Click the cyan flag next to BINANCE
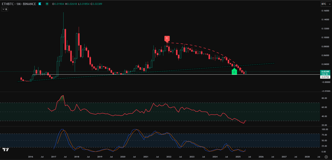The width and height of the screenshot is (332, 160). pyautogui.click(x=40, y=4)
